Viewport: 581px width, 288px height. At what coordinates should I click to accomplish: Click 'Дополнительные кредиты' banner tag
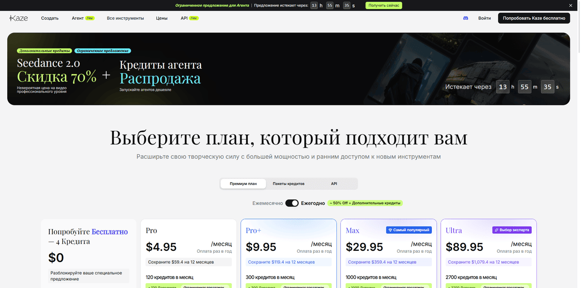click(45, 51)
